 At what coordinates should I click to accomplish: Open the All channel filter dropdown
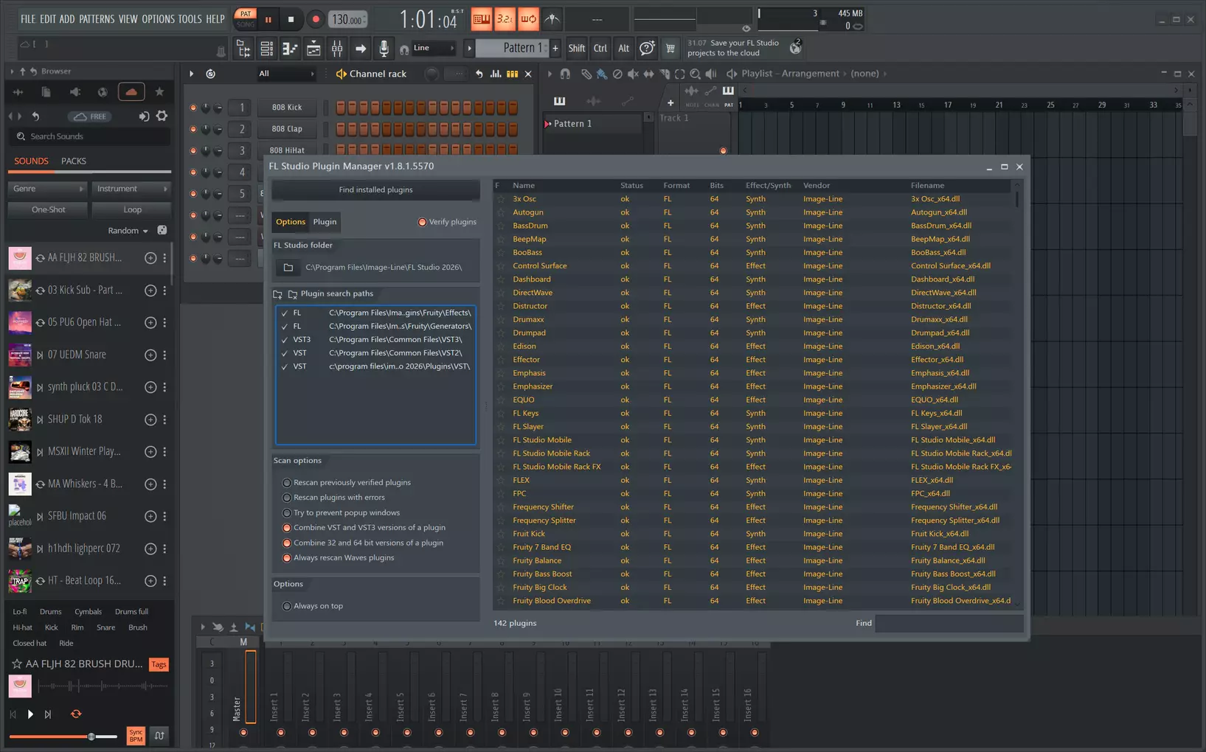pyautogui.click(x=285, y=74)
